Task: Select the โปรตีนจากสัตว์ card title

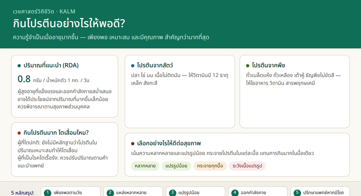Action: pyautogui.click(x=155, y=65)
